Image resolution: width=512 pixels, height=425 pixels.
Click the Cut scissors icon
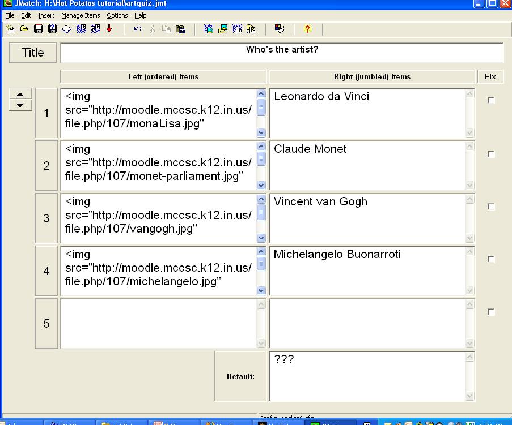(152, 29)
